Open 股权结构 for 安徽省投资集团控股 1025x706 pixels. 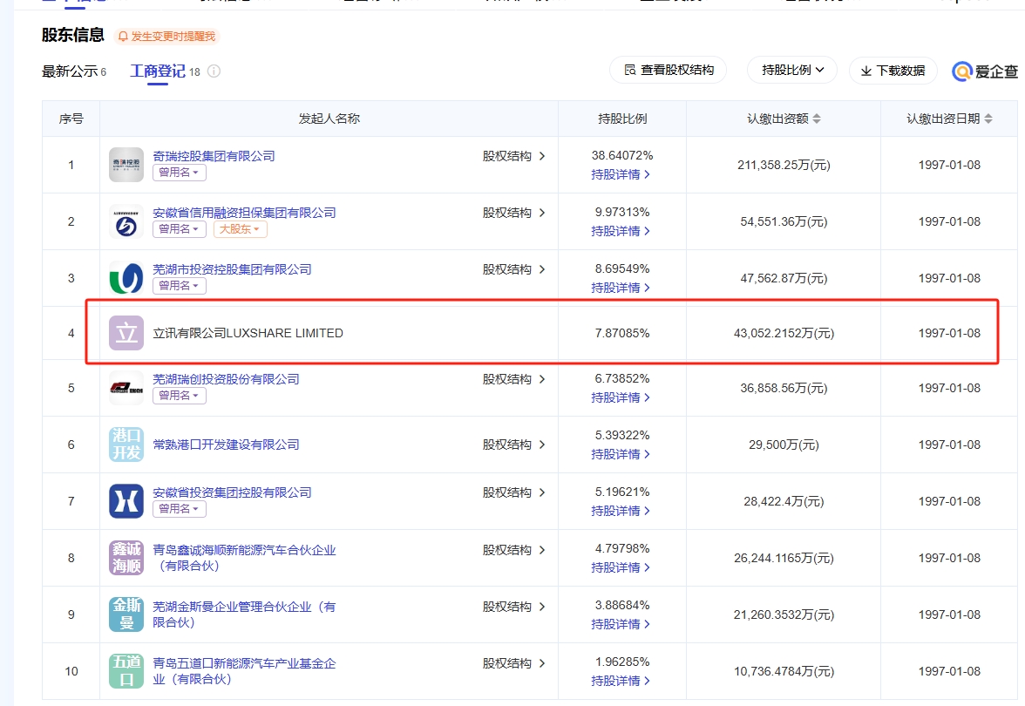(514, 492)
